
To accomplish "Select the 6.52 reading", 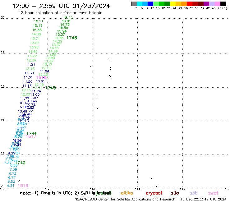I will point(11,182).
